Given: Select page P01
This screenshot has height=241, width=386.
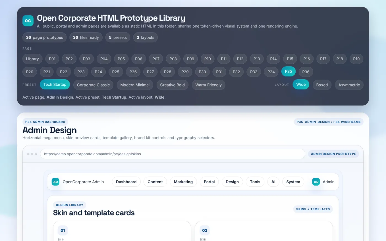Looking at the screenshot, I should point(52,59).
